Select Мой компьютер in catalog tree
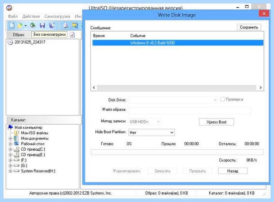Image resolution: width=274 pixels, height=202 pixels. [x=28, y=127]
